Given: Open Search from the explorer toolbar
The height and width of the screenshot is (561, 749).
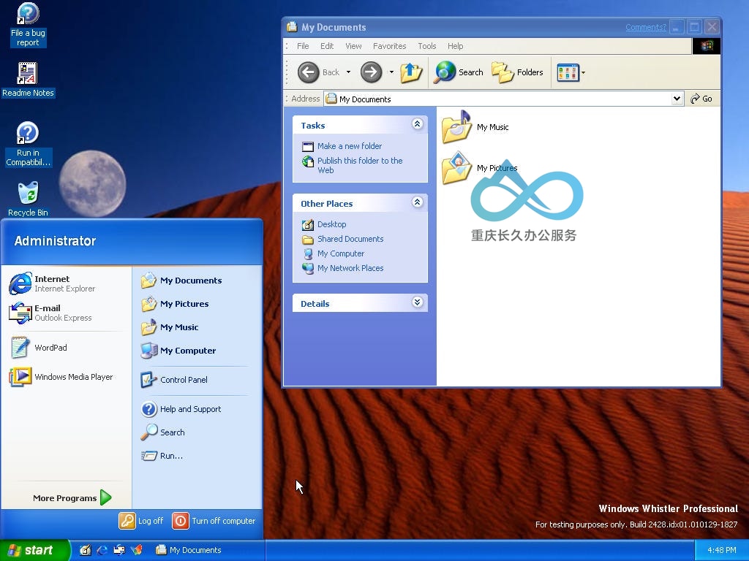Looking at the screenshot, I should 459,72.
